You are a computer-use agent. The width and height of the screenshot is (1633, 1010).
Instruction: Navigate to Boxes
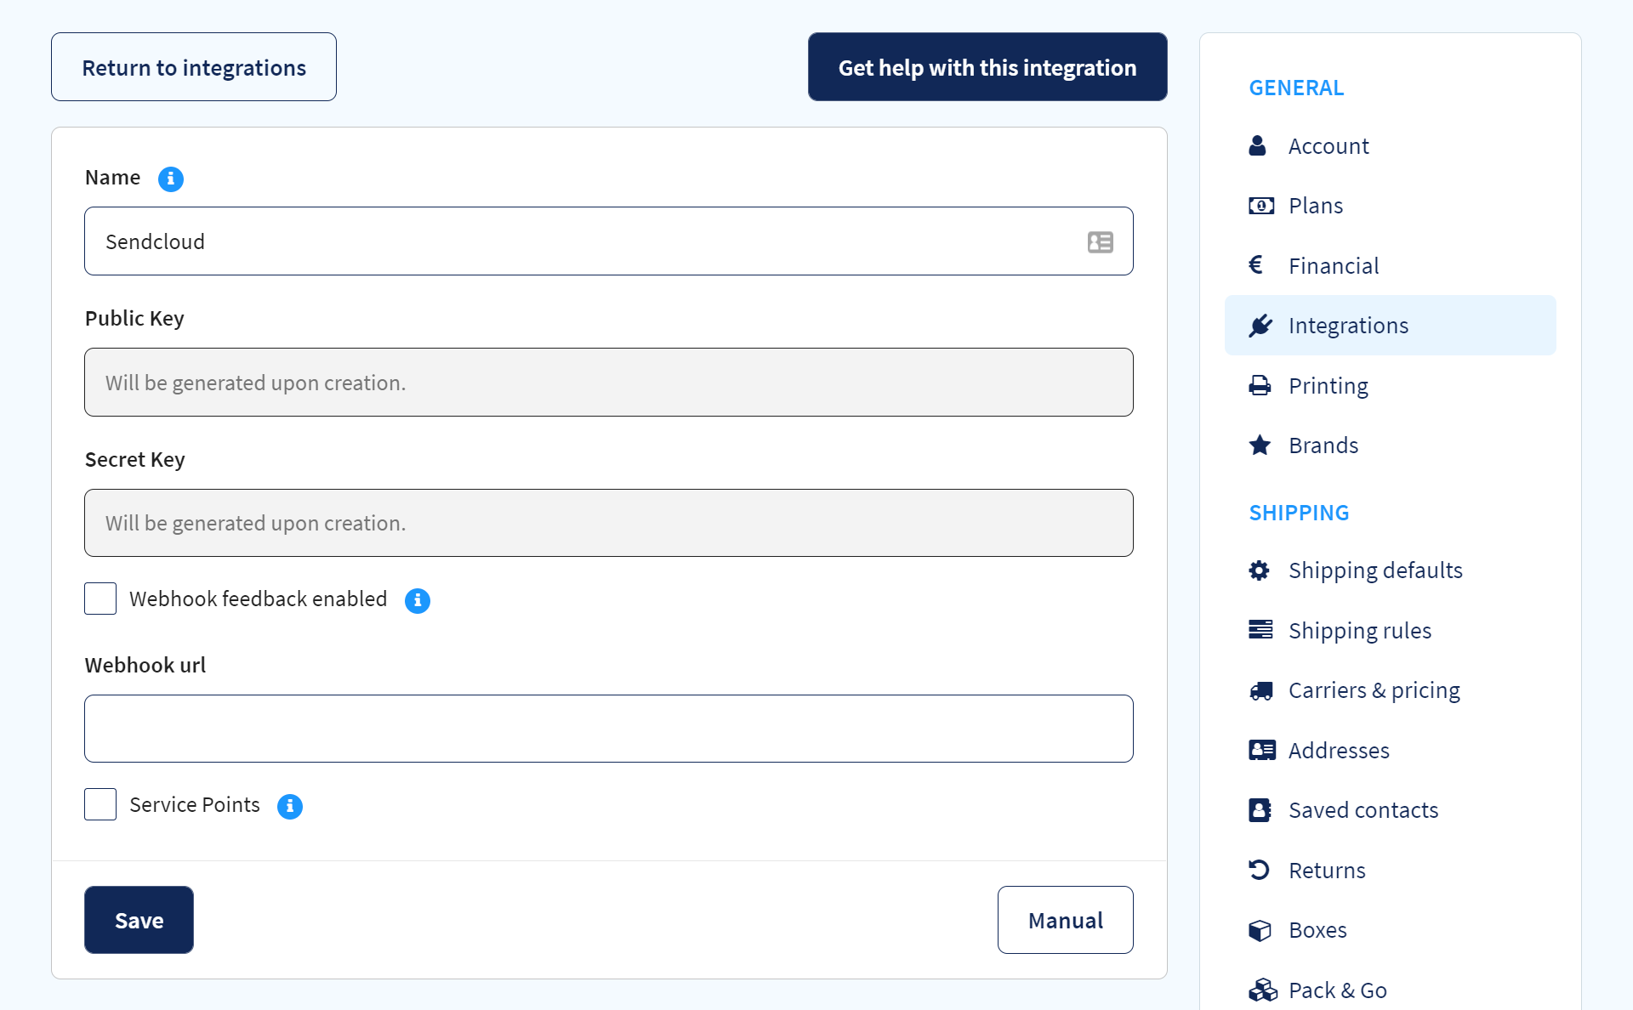(x=1390, y=930)
